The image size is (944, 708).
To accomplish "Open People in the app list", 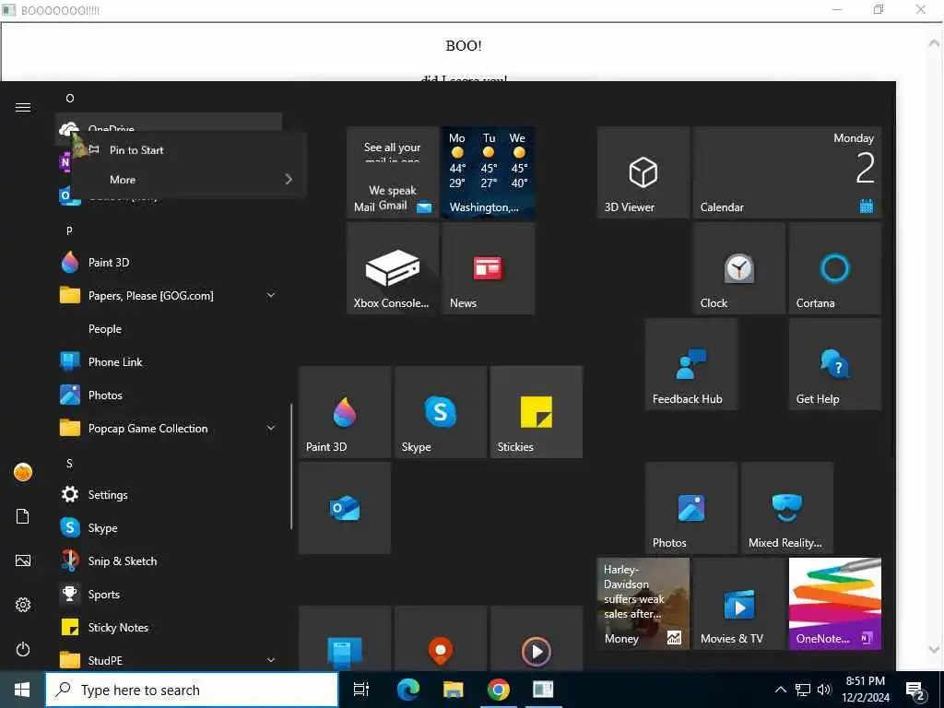I will [x=169, y=329].
